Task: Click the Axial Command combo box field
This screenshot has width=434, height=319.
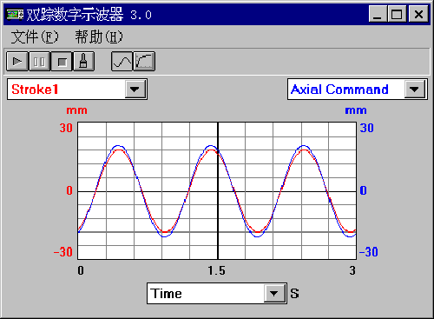Action: pyautogui.click(x=358, y=90)
